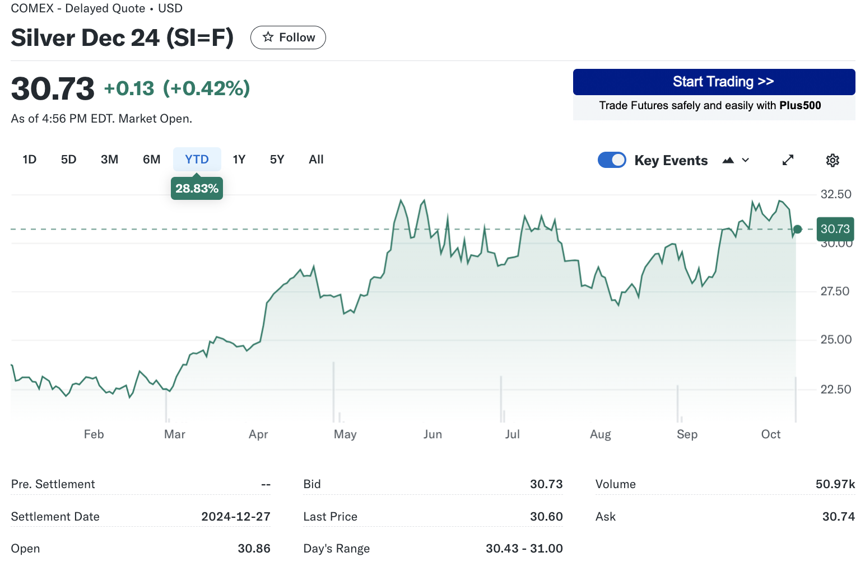Click the key event marker near May
The height and width of the screenshot is (571, 865).
tap(334, 392)
